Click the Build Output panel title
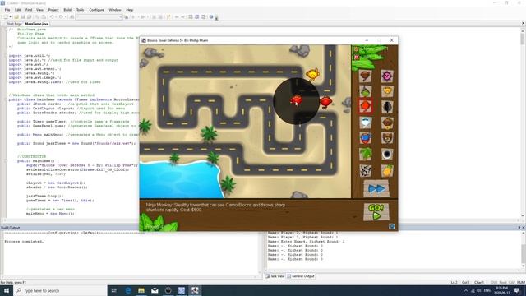Viewport: 526px width, 296px height. (x=11, y=228)
